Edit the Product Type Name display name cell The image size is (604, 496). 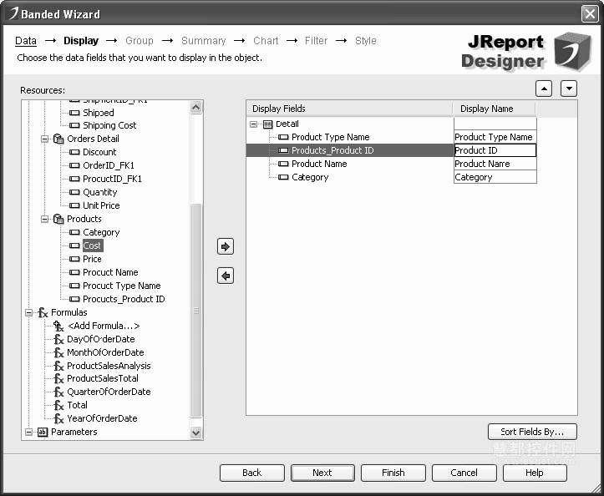click(x=495, y=137)
